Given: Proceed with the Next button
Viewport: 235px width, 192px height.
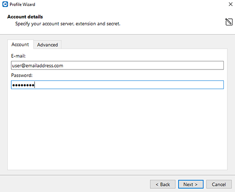Looking at the screenshot, I should coord(191,184).
